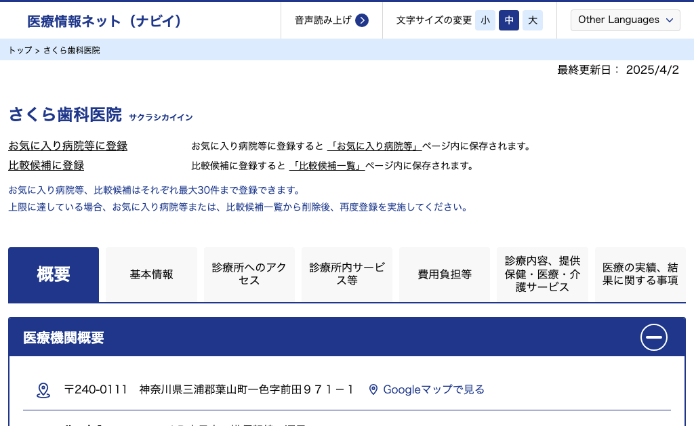Select the 概要 tab
The height and width of the screenshot is (426, 694).
(x=54, y=274)
